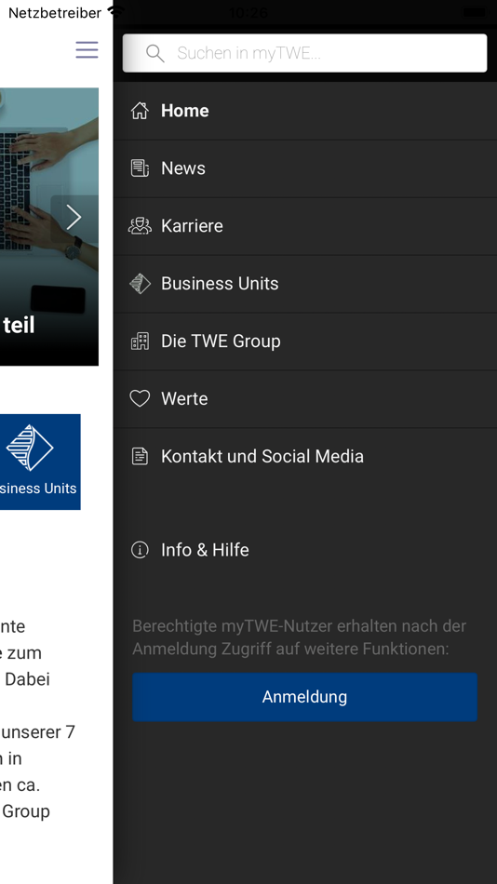This screenshot has height=884, width=497.
Task: Open the Home menu entry
Action: 304,111
